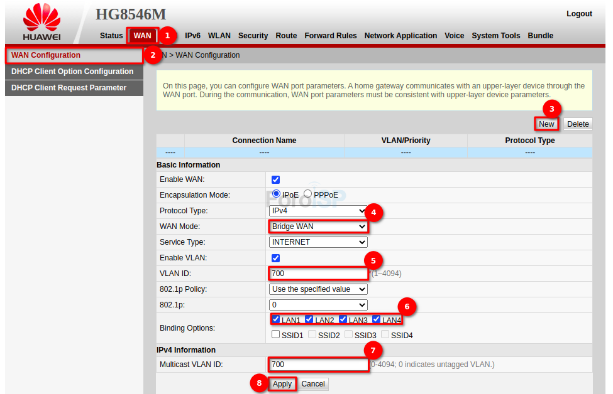Open the WAN tab
This screenshot has width=613, height=394.
(x=142, y=36)
